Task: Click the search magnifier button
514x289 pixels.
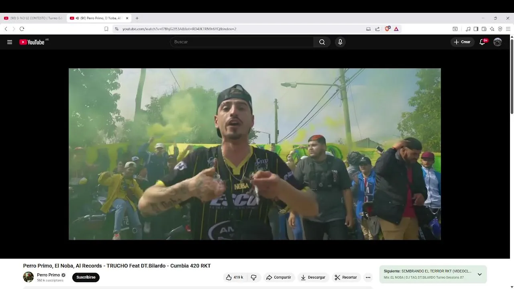Action: [322, 42]
